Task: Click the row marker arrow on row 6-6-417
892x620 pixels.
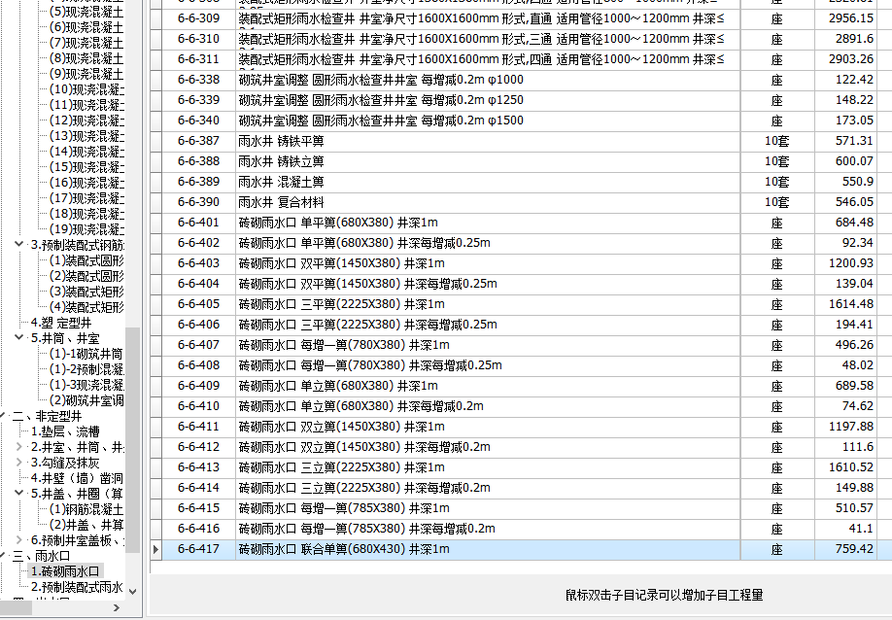Action: point(155,548)
